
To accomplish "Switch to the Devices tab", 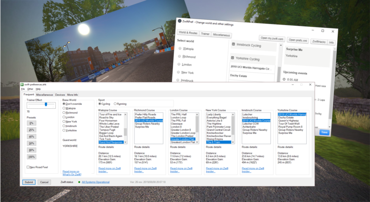I will (60, 95).
